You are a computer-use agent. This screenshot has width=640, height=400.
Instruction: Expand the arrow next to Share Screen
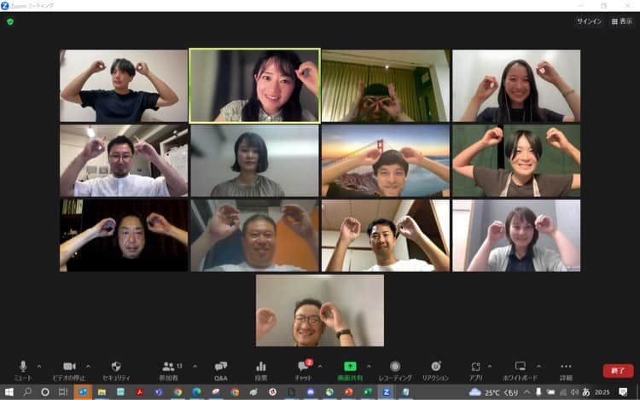pyautogui.click(x=369, y=366)
